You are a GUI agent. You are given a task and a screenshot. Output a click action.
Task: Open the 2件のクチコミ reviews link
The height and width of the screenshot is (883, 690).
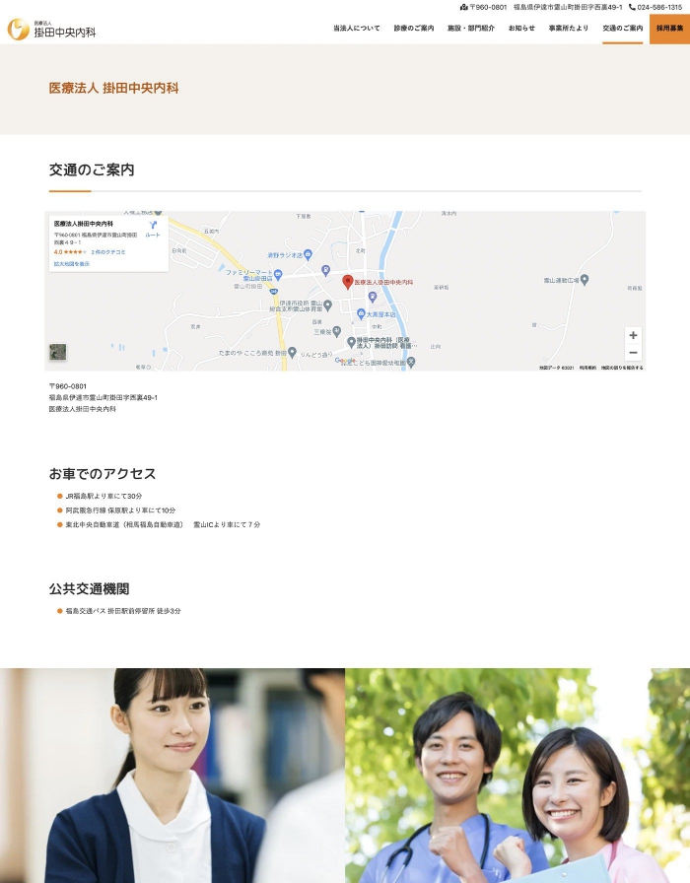coord(108,252)
